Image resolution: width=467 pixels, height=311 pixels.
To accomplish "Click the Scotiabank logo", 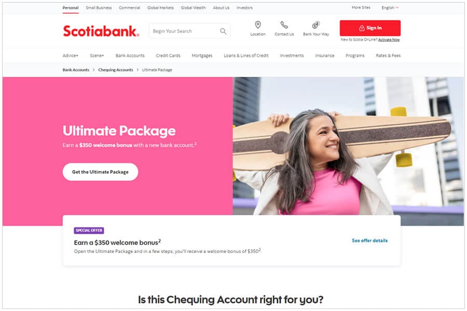I will click(101, 31).
